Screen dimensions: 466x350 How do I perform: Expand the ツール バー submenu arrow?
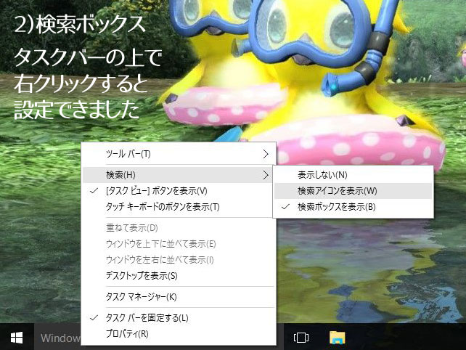click(266, 154)
